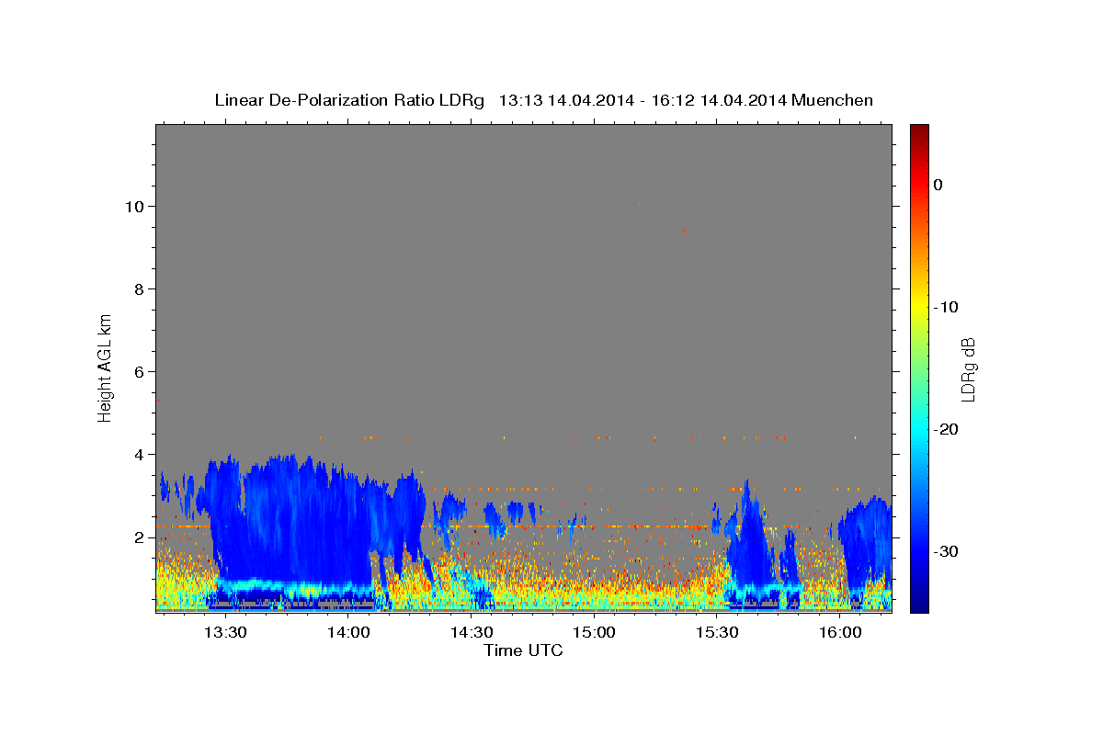Click the 15:00 time tick label
This screenshot has width=1103, height=735.
point(595,633)
